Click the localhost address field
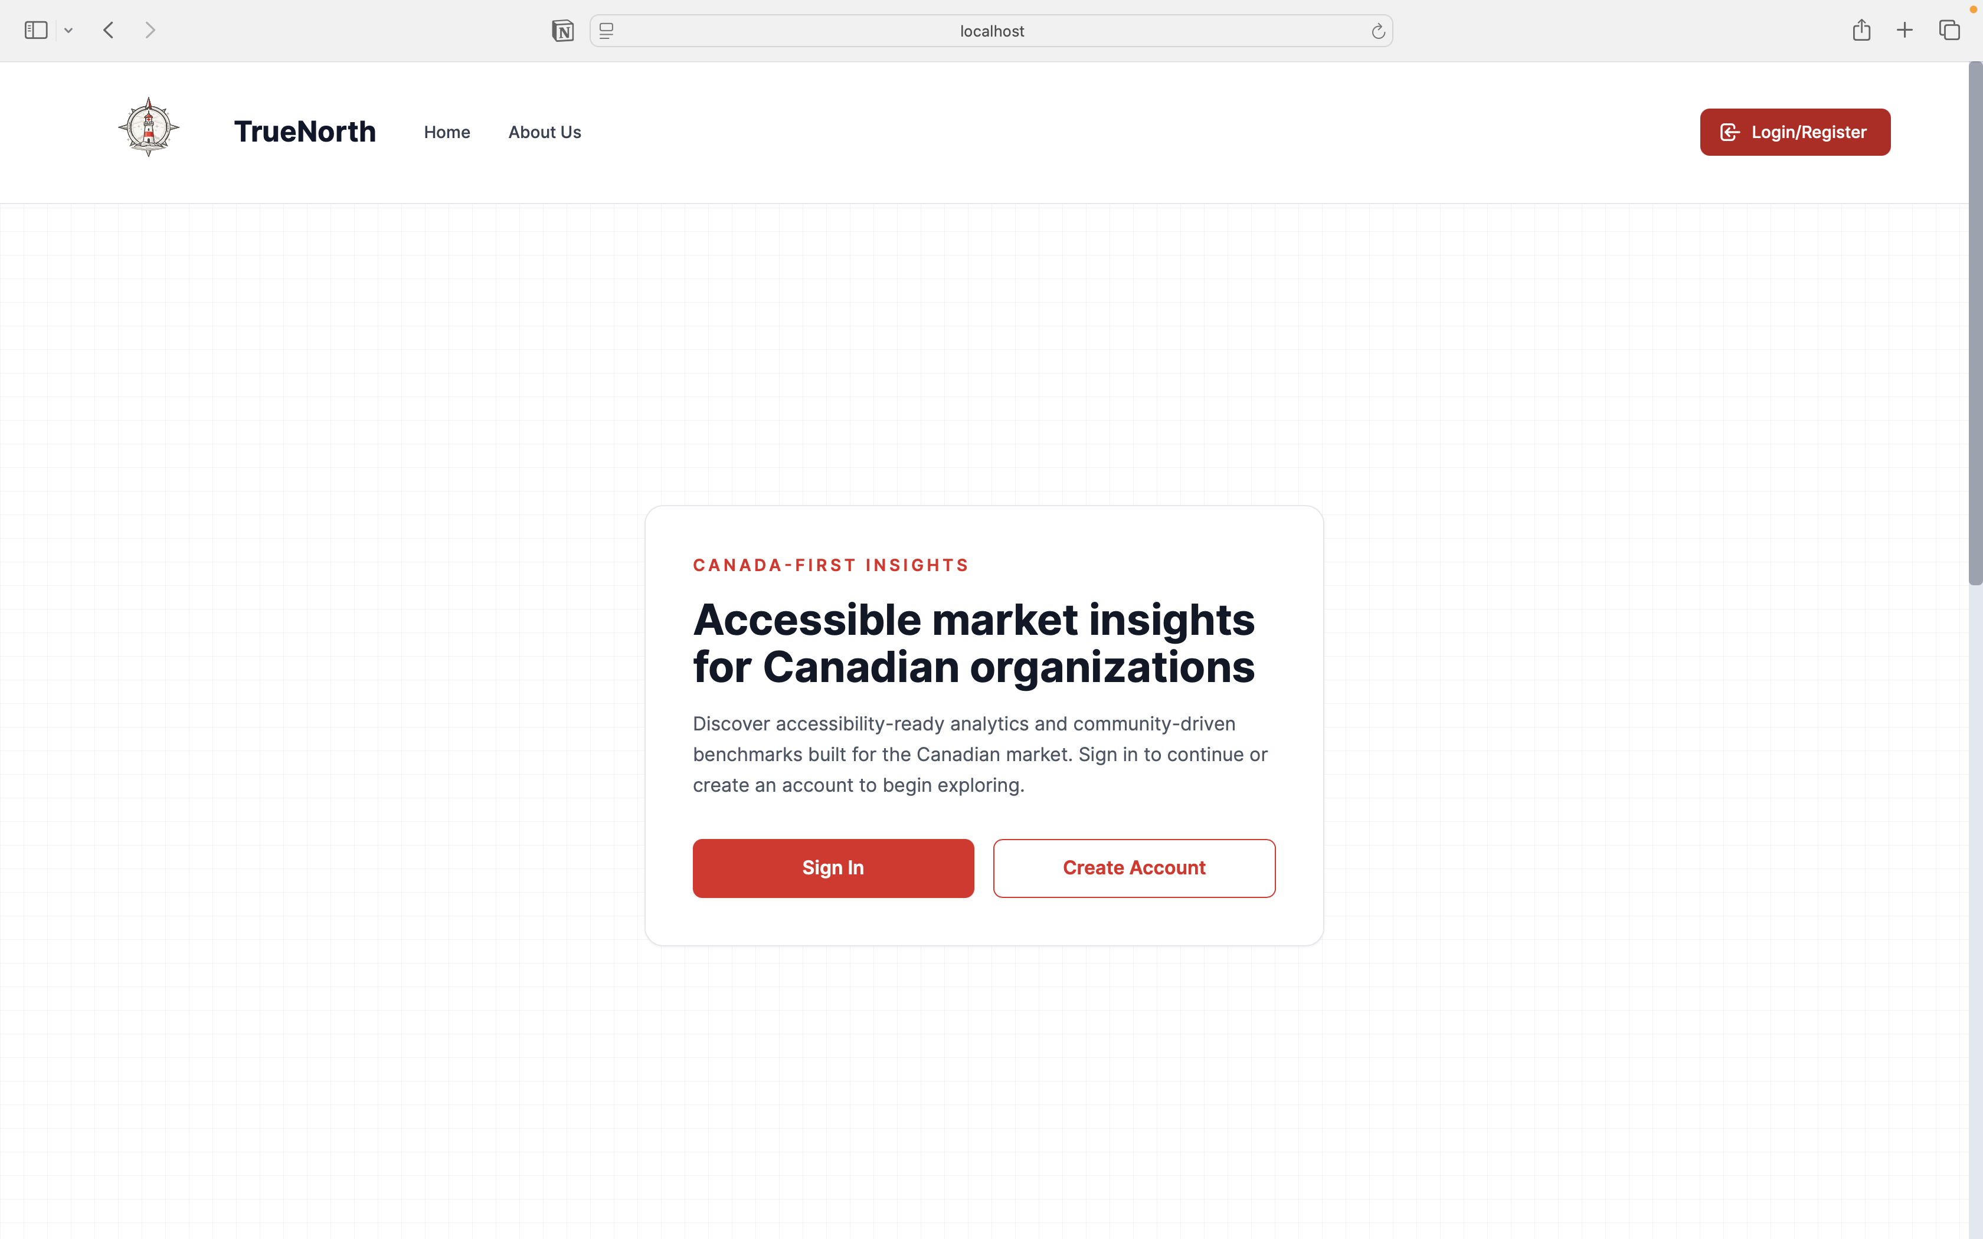1983x1239 pixels. 991,31
